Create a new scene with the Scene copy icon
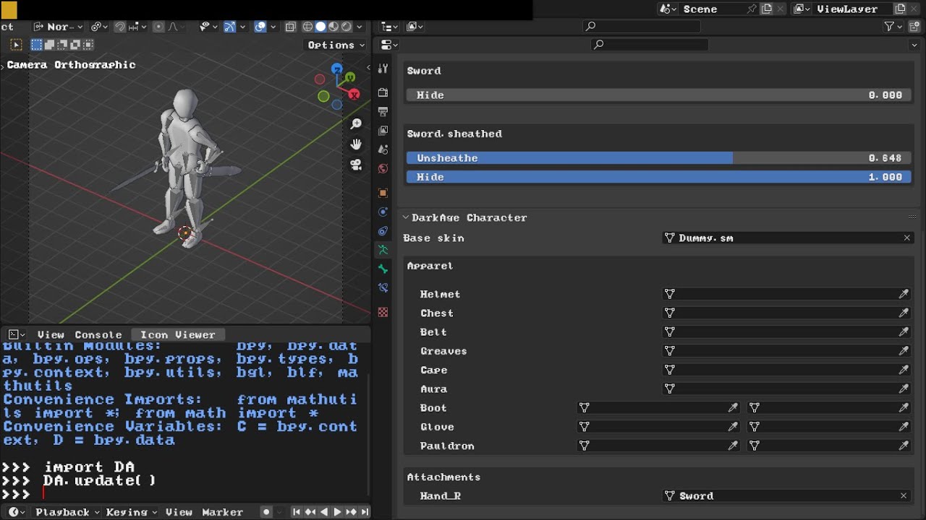The width and height of the screenshot is (926, 520). tap(767, 9)
